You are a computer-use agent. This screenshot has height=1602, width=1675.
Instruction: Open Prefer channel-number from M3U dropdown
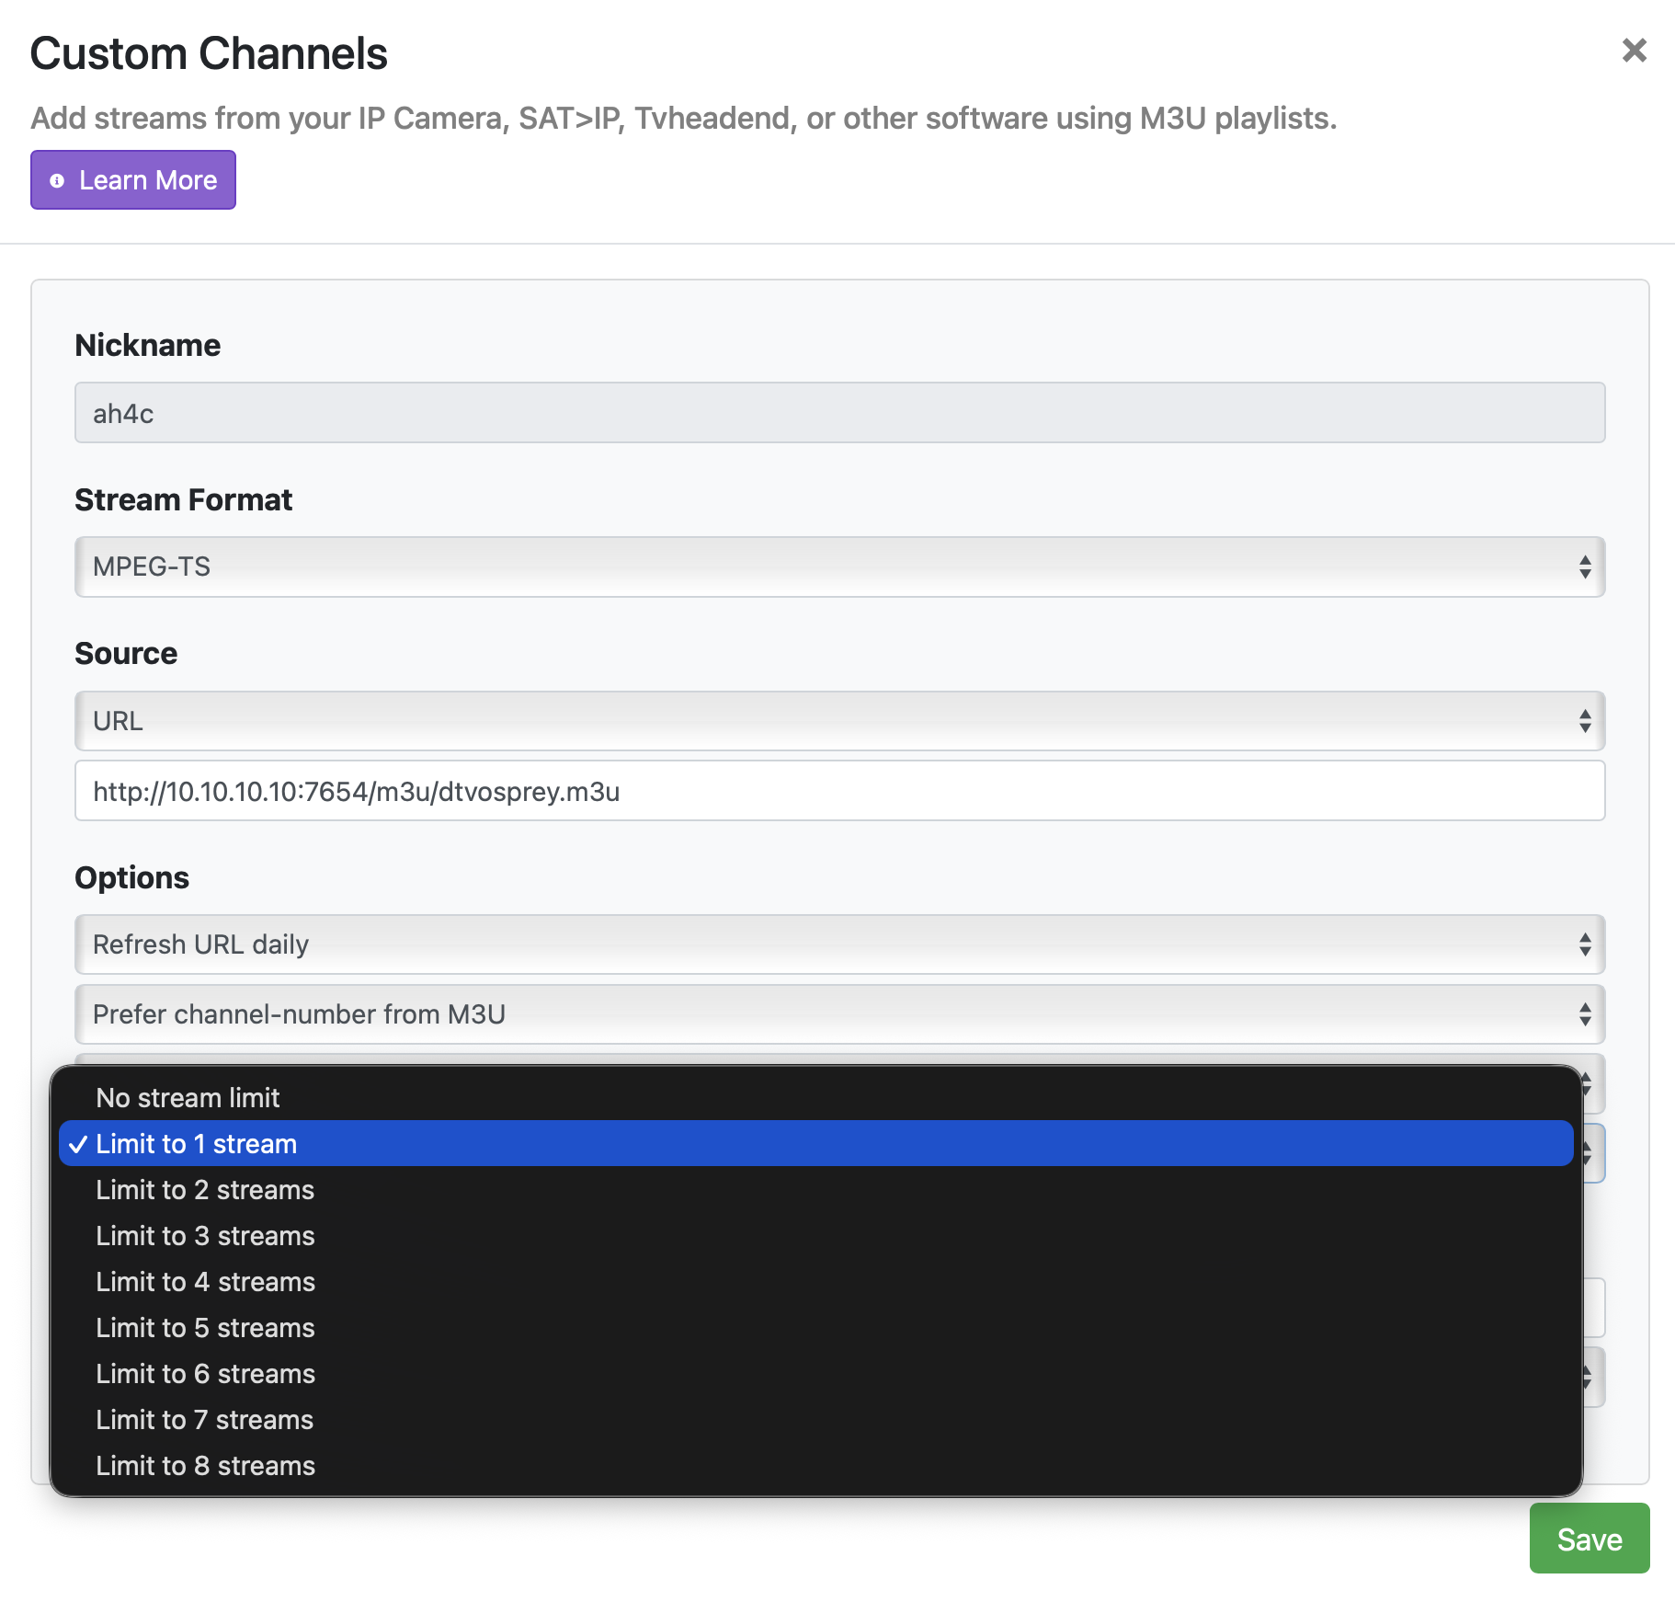point(838,1014)
